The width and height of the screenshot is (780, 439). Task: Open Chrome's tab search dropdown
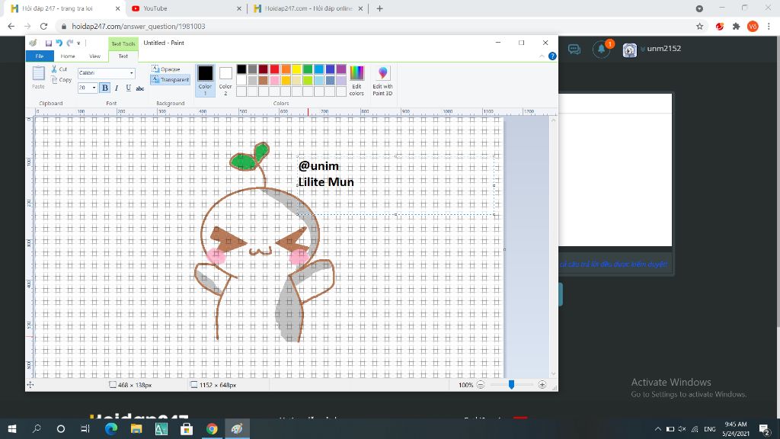click(x=699, y=8)
